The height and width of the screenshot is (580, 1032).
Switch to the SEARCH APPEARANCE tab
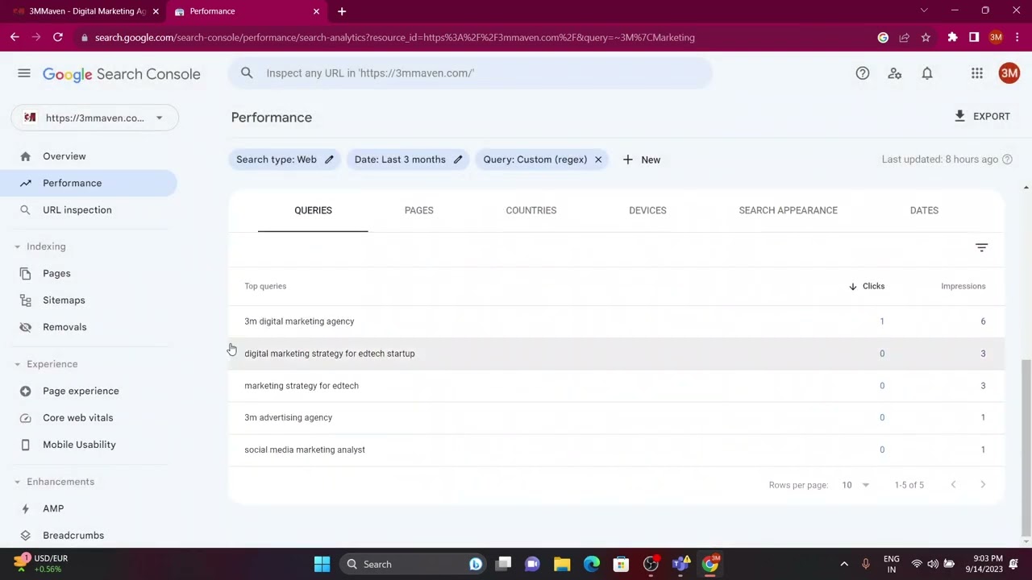pos(788,210)
